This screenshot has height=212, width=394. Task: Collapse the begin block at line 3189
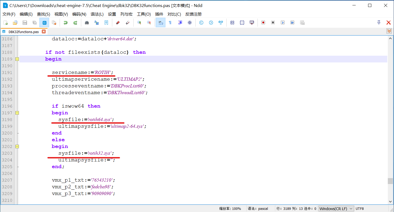pos(17,59)
